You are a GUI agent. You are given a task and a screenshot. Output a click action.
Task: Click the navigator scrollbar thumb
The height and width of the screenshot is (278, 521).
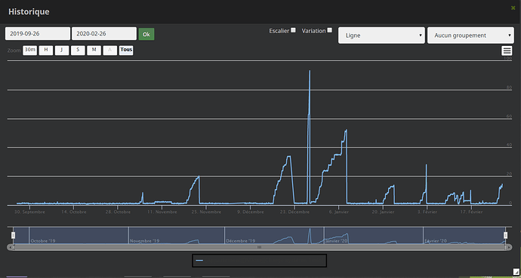coord(259,247)
